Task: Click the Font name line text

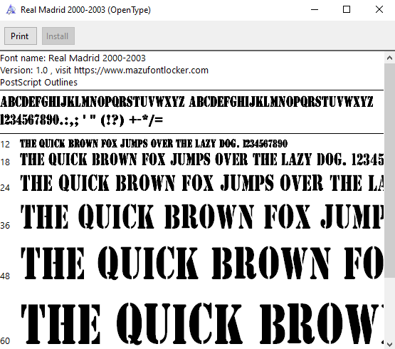Action: pyautogui.click(x=73, y=58)
